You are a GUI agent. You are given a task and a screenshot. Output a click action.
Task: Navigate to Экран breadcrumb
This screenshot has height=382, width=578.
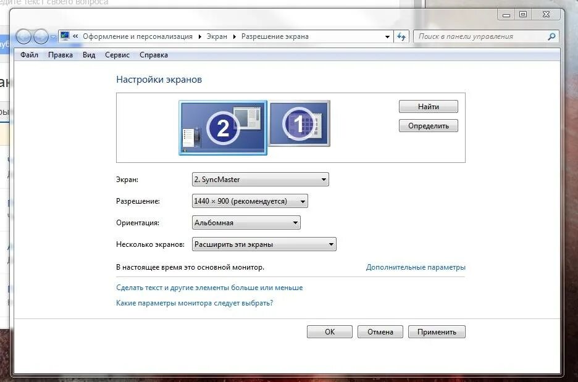217,36
